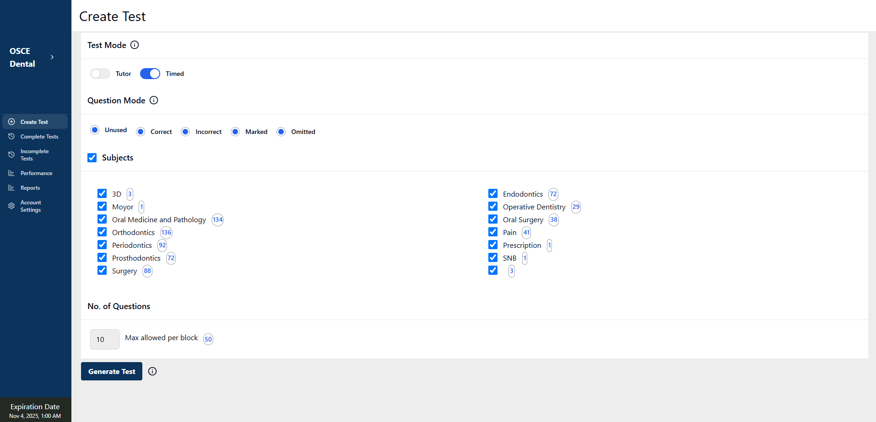This screenshot has width=876, height=422.
Task: Click the info icon beside Generate Test
Action: pyautogui.click(x=152, y=371)
